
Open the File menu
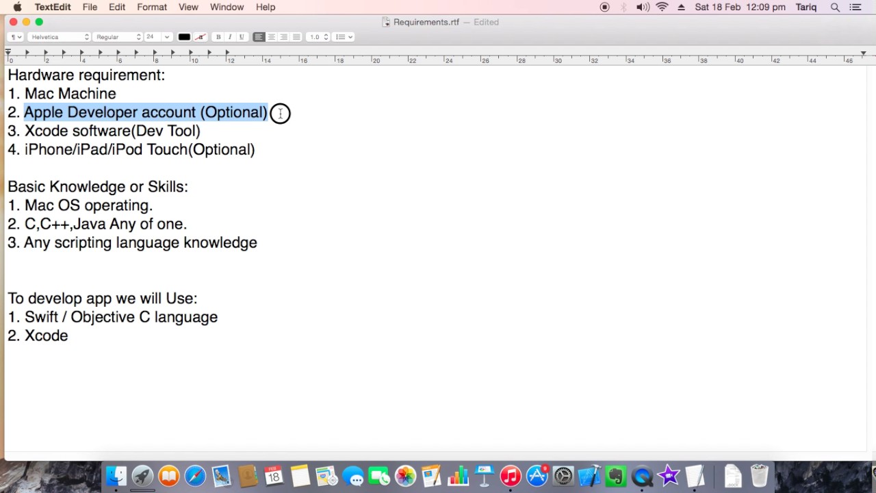90,7
